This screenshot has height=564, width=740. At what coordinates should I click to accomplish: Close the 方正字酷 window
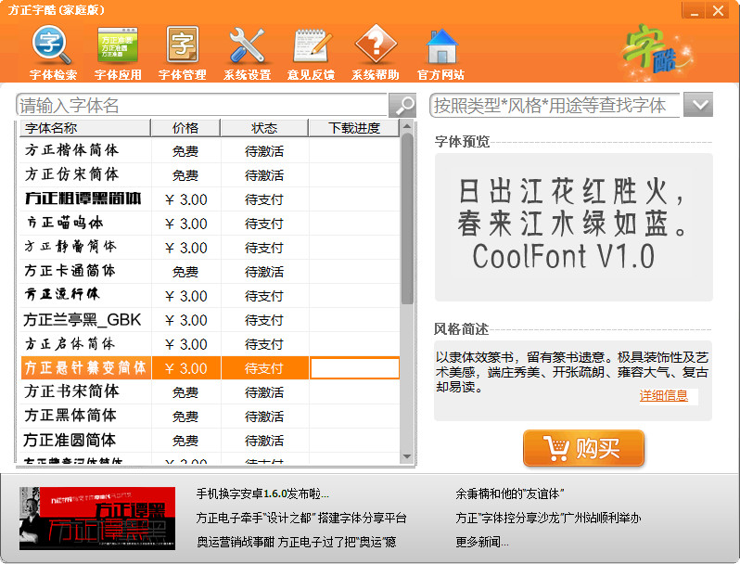pyautogui.click(x=719, y=10)
